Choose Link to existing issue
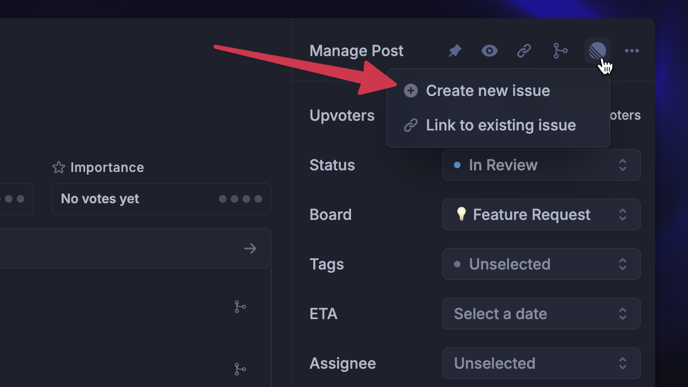Image resolution: width=688 pixels, height=387 pixels. coord(500,125)
